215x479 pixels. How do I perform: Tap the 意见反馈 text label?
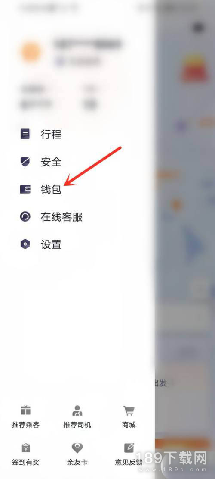pos(129,462)
